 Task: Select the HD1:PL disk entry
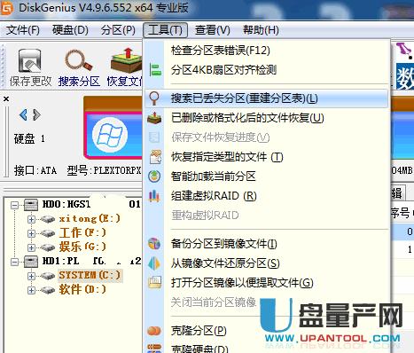(91, 261)
